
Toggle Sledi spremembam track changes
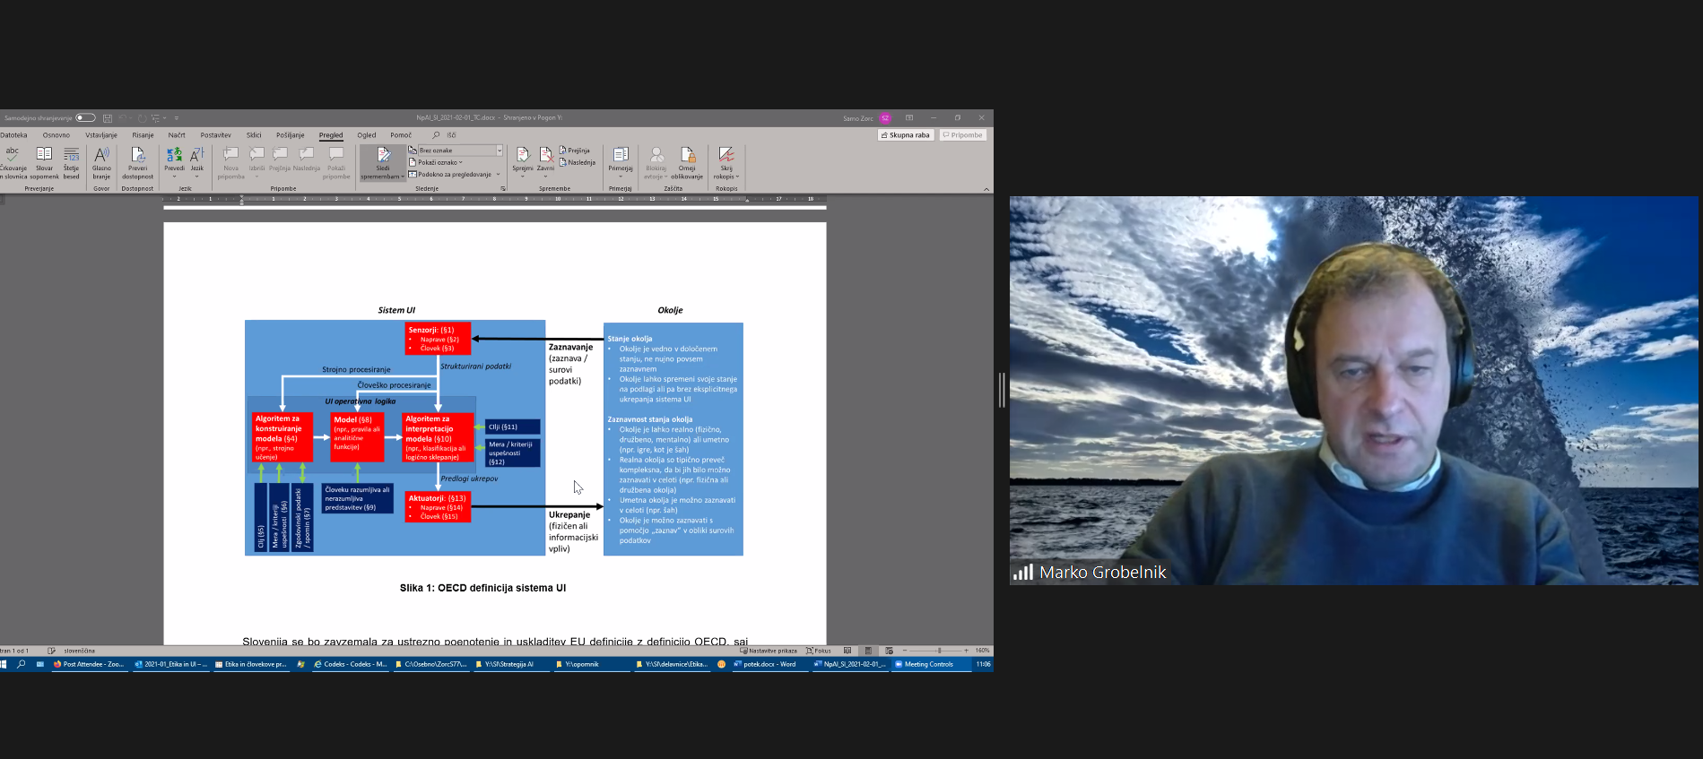click(383, 156)
